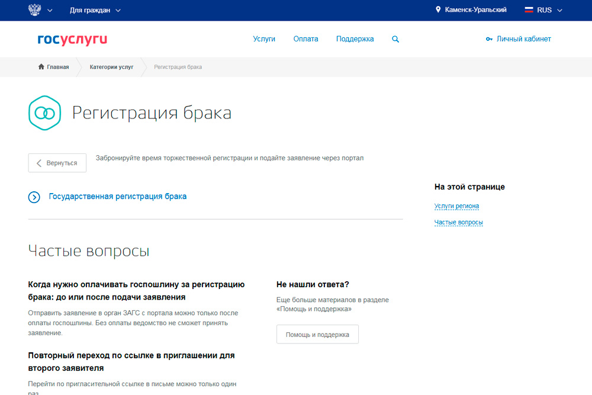This screenshot has height=395, width=592.
Task: Click the Помощь и поддержка button
Action: tap(317, 334)
